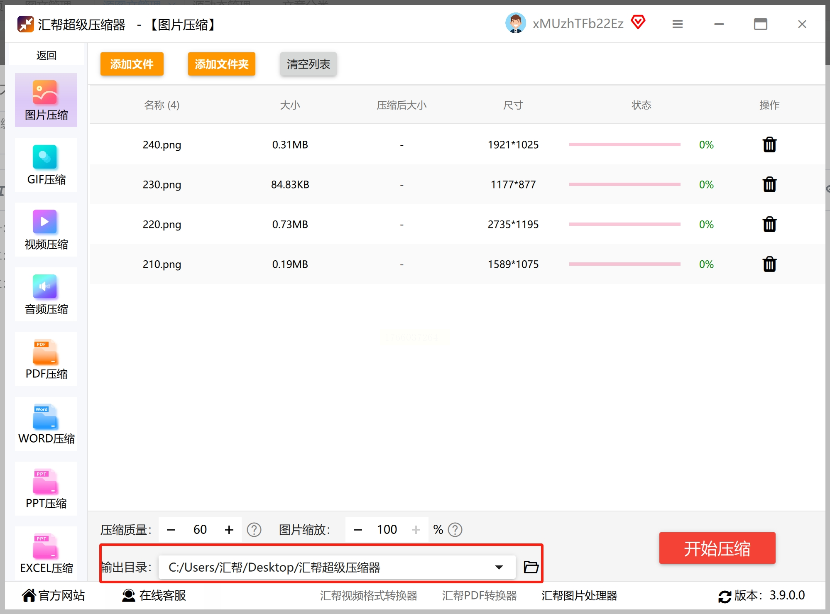Image resolution: width=830 pixels, height=614 pixels.
Task: Delete 240.png using its trash icon
Action: pyautogui.click(x=769, y=145)
